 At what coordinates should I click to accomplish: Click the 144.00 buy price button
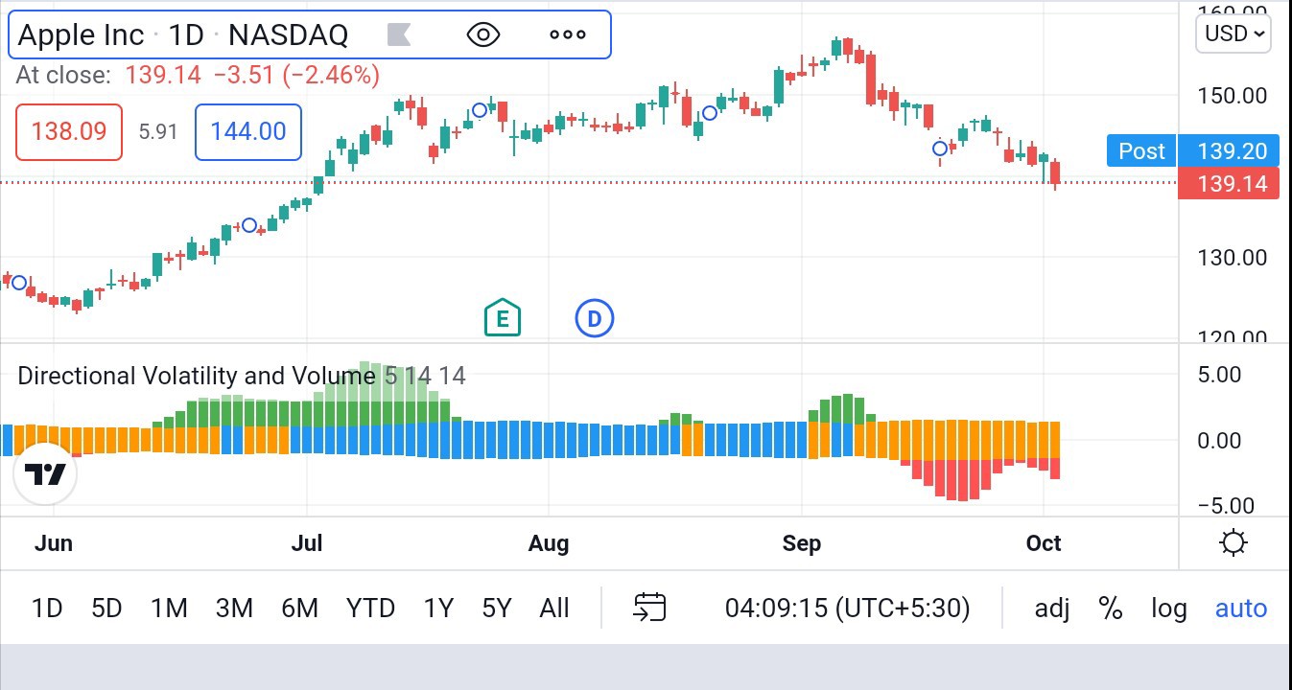[x=248, y=131]
